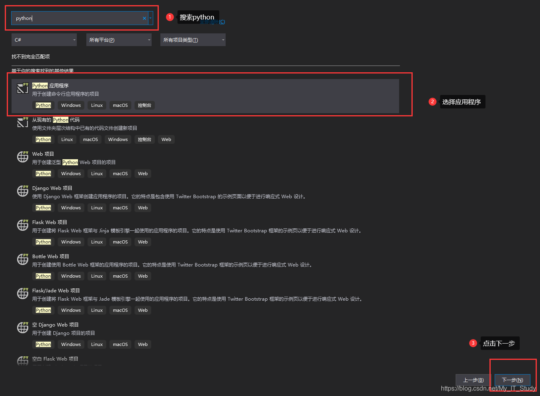The width and height of the screenshot is (540, 396).
Task: Click the Linux tag on Bottle Web 项目
Action: coord(97,276)
